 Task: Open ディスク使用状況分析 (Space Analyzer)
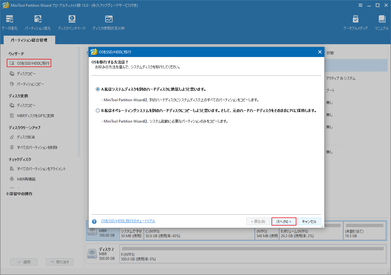point(108,21)
